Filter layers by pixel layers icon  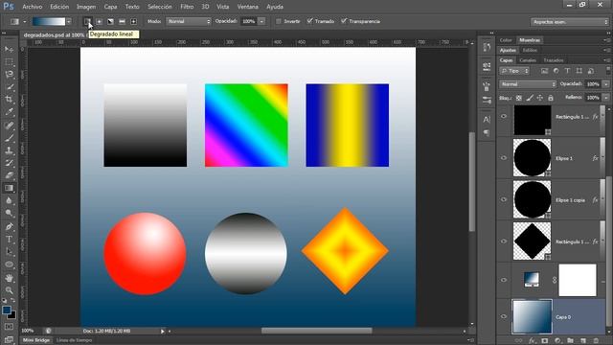click(x=544, y=71)
